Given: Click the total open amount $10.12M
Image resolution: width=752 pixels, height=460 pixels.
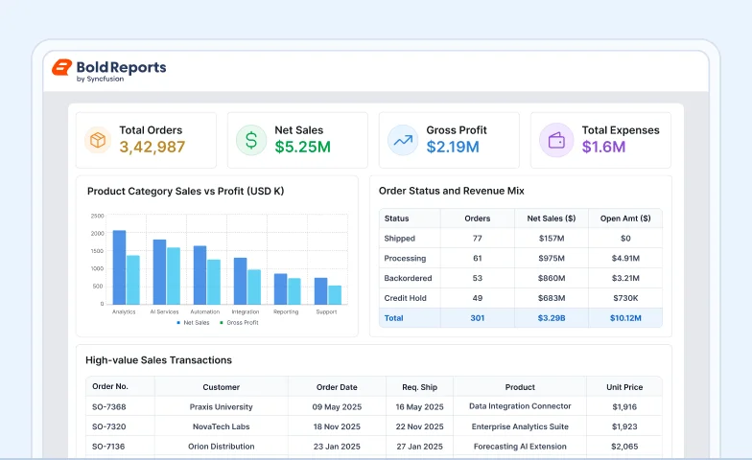Looking at the screenshot, I should [625, 318].
